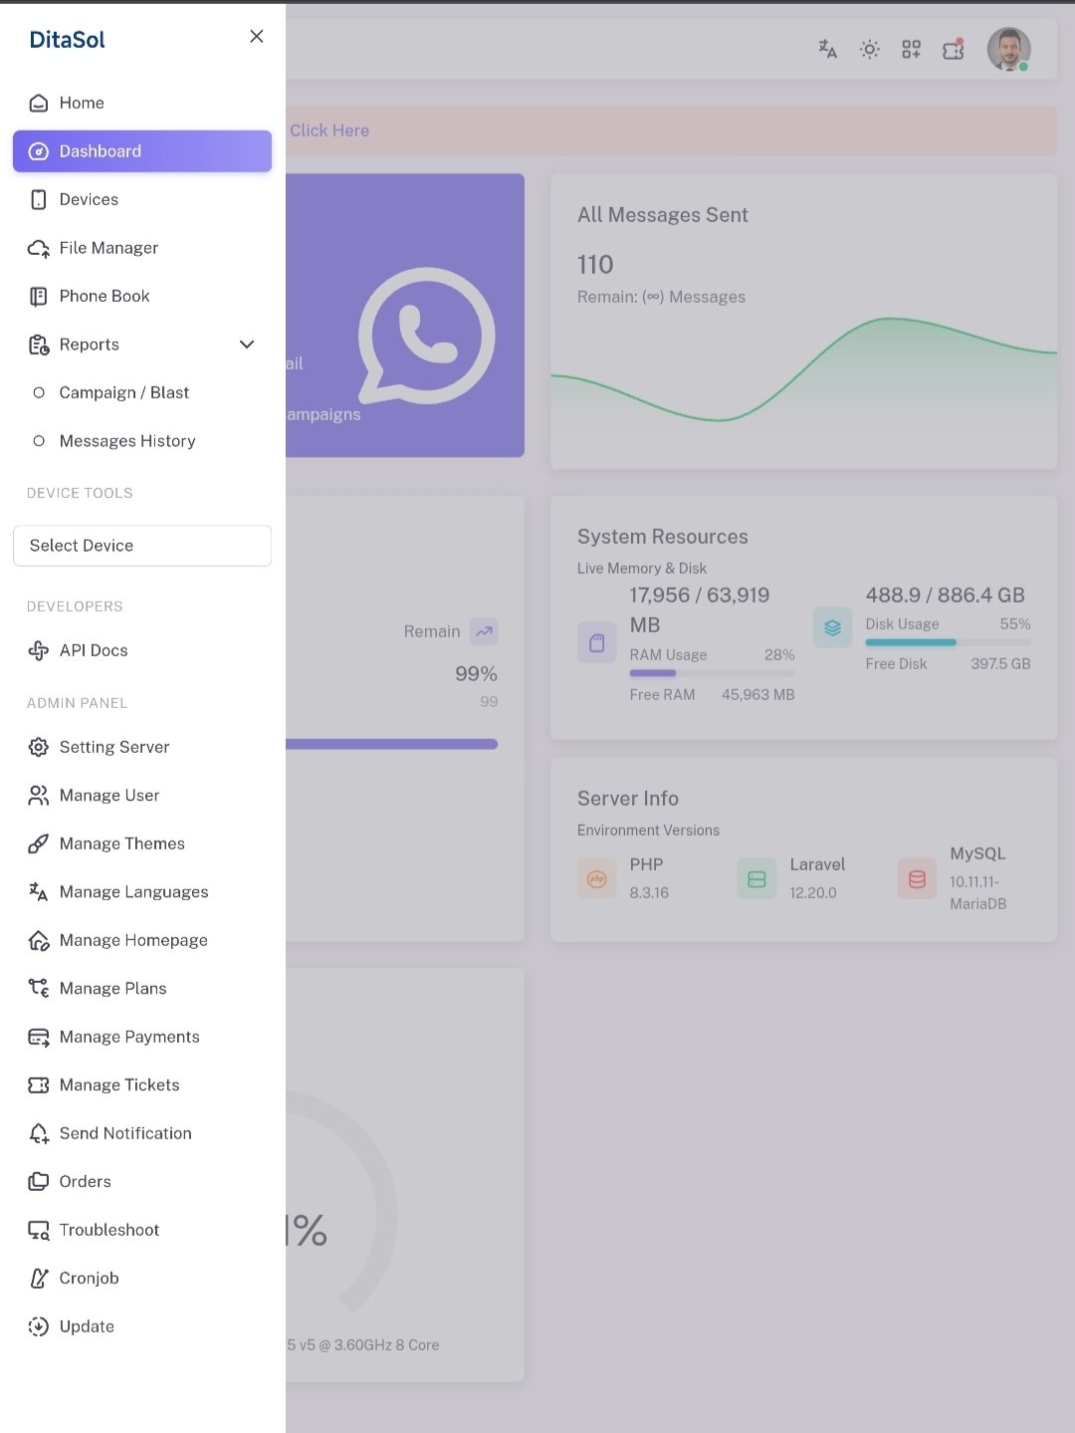Open the user profile avatar menu
1075x1433 pixels.
pyautogui.click(x=1008, y=49)
